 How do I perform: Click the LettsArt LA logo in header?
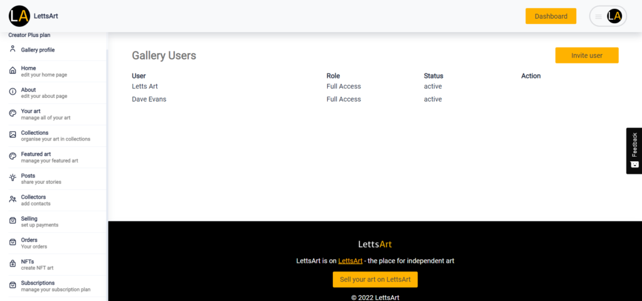(19, 16)
